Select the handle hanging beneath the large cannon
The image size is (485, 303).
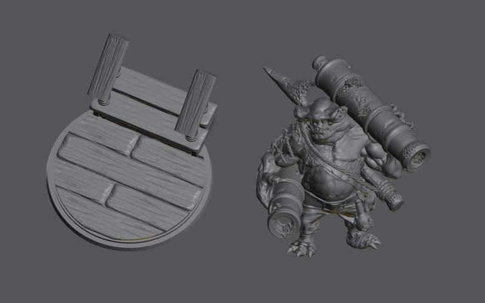[x=389, y=195]
